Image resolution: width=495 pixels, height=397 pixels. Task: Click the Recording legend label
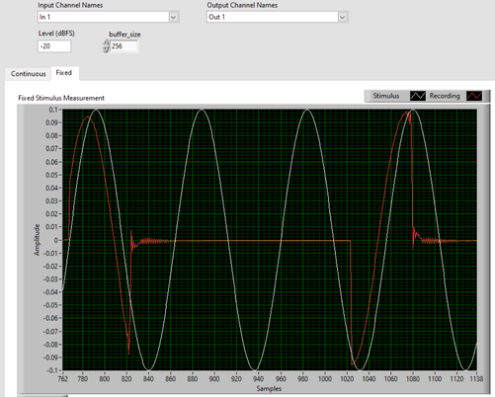point(445,96)
